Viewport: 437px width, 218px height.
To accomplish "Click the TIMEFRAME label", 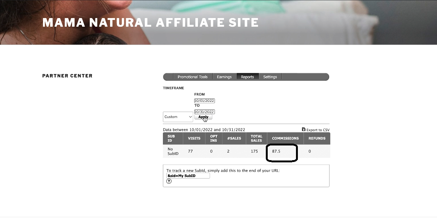I will (173, 88).
